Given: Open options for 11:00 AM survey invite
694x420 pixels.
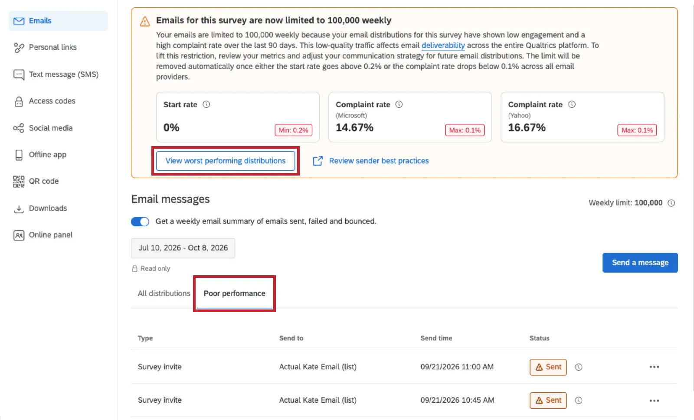Looking at the screenshot, I should tap(654, 367).
